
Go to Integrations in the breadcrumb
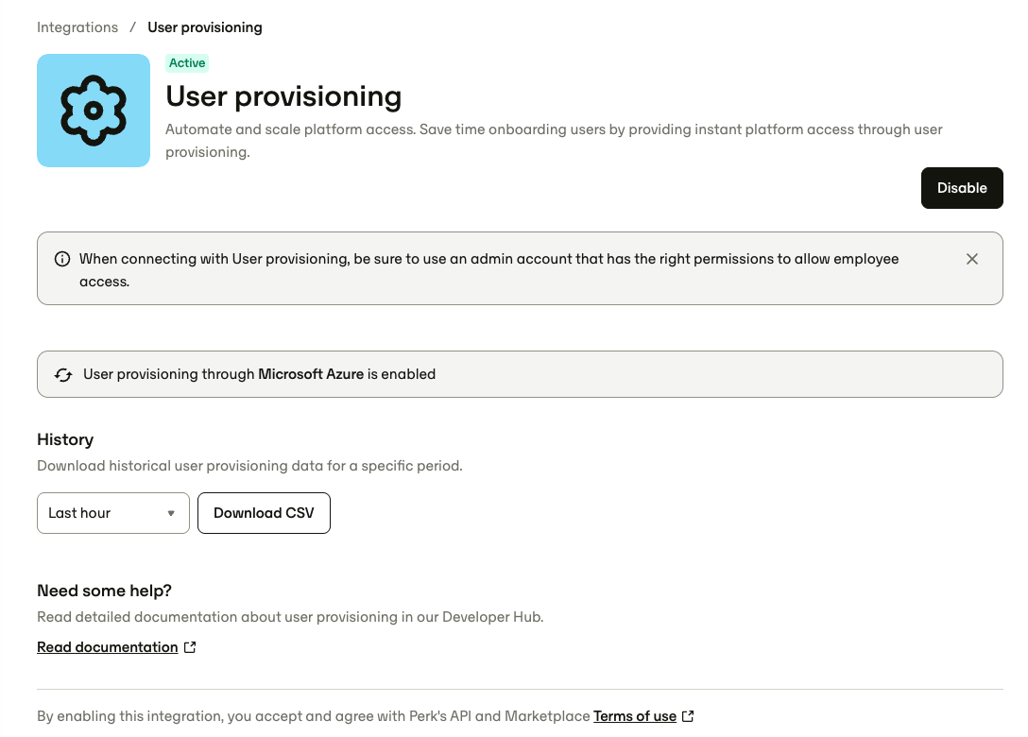pyautogui.click(x=77, y=27)
